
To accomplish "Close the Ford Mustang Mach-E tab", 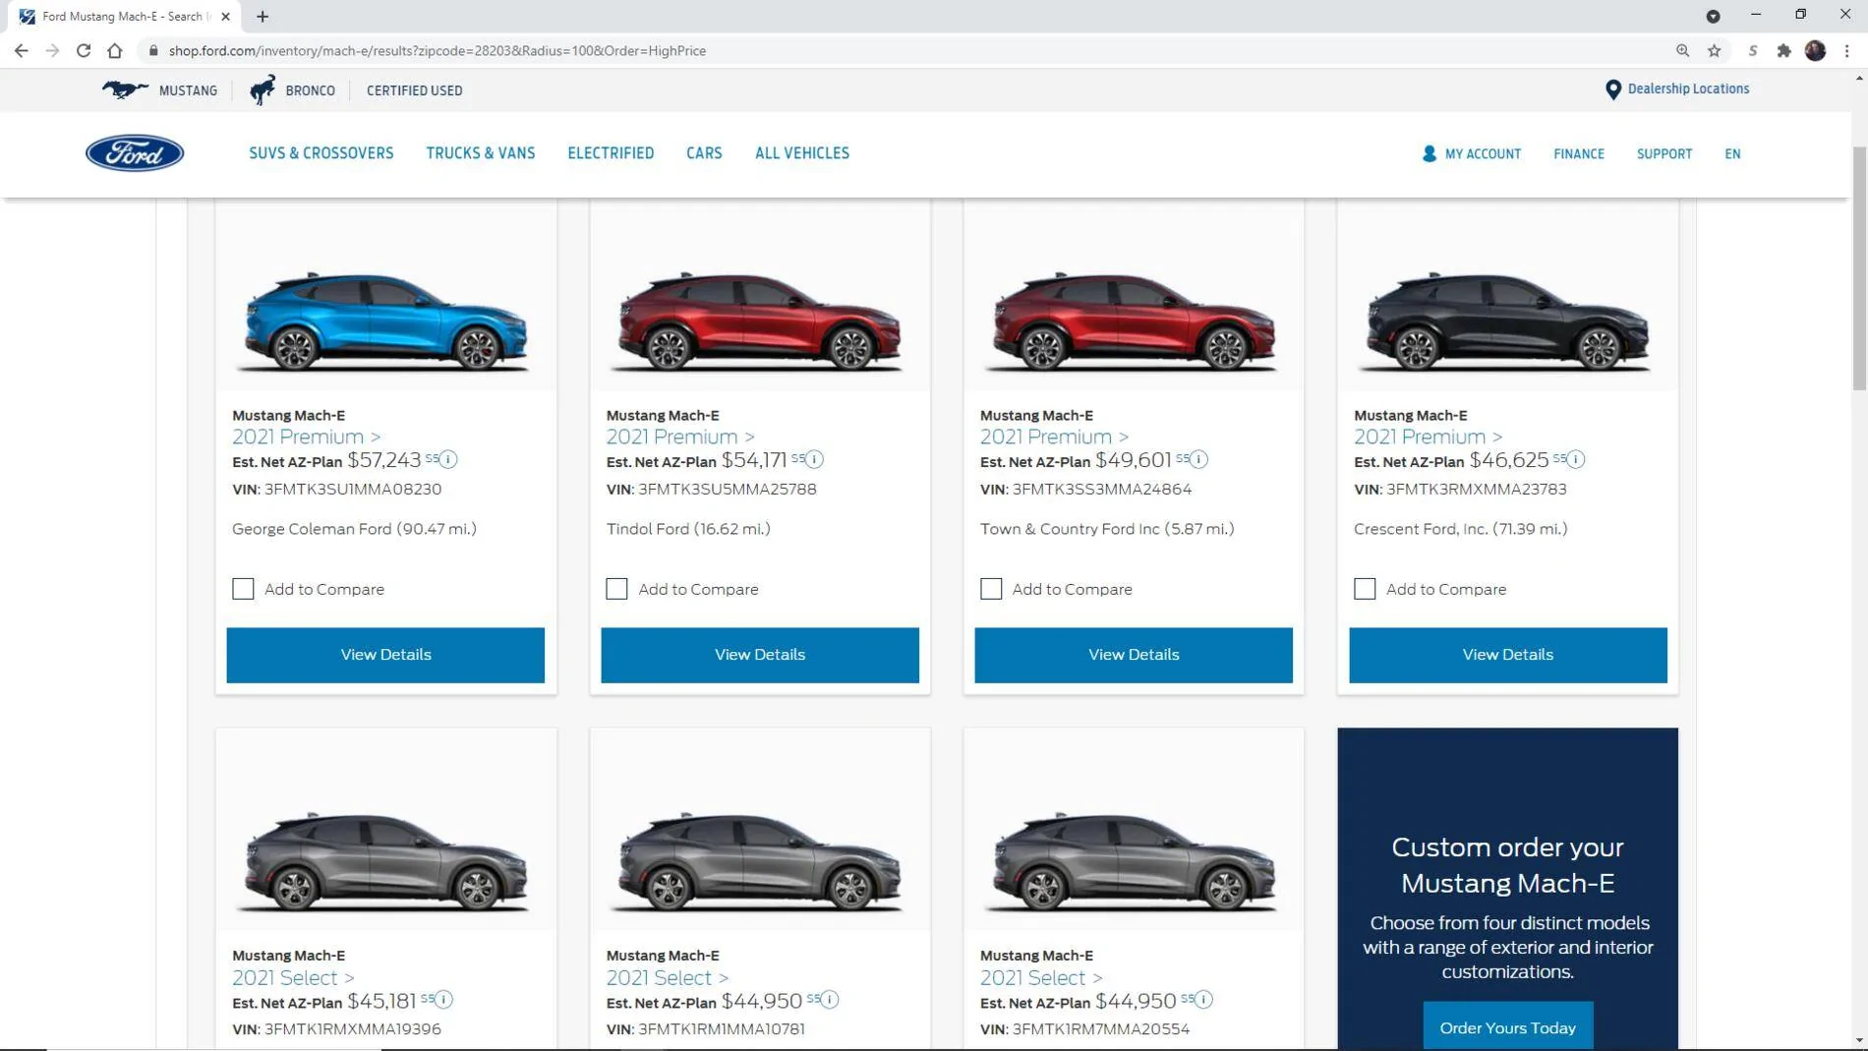I will click(x=225, y=17).
